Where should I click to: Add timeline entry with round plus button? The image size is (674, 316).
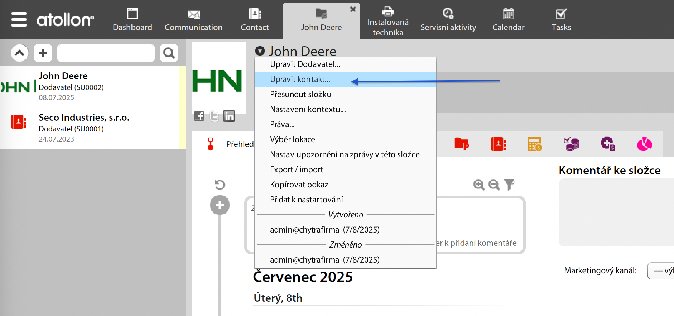pos(220,205)
